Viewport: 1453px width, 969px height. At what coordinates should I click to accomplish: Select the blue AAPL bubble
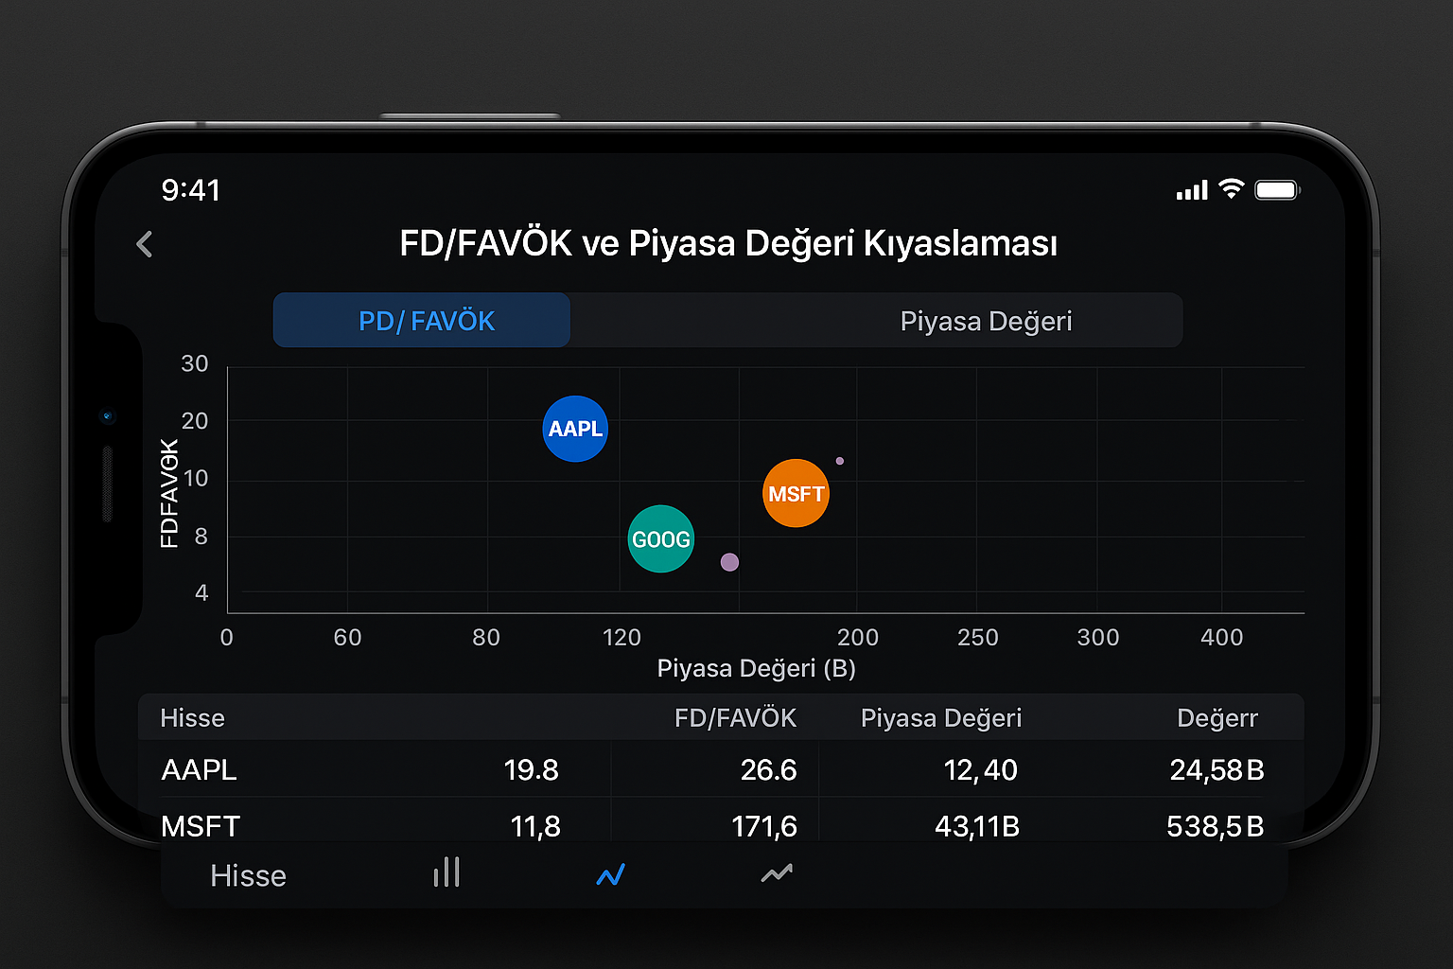(575, 429)
